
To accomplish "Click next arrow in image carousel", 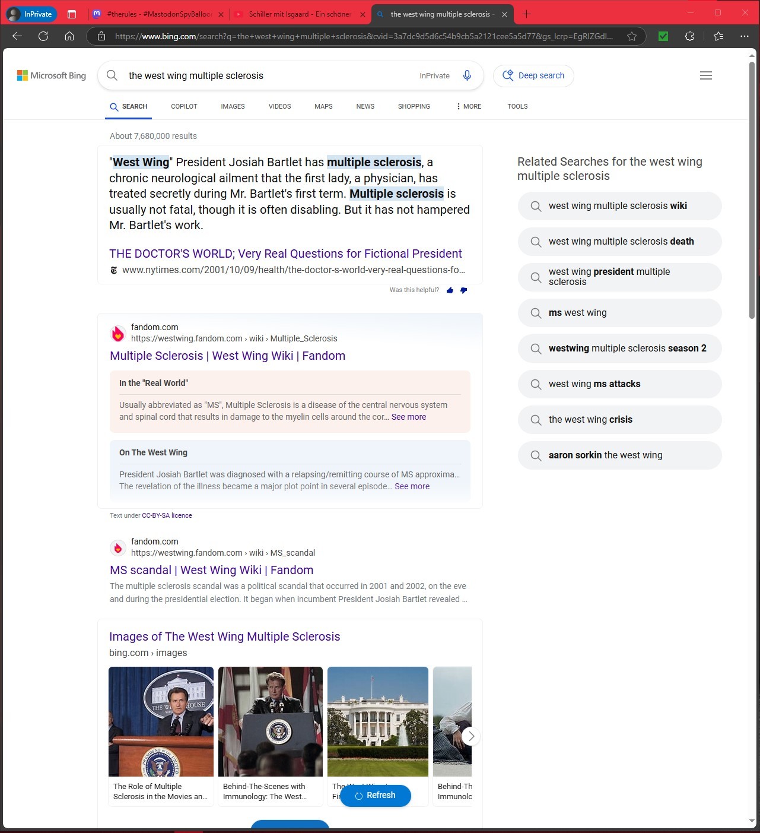I will click(470, 736).
